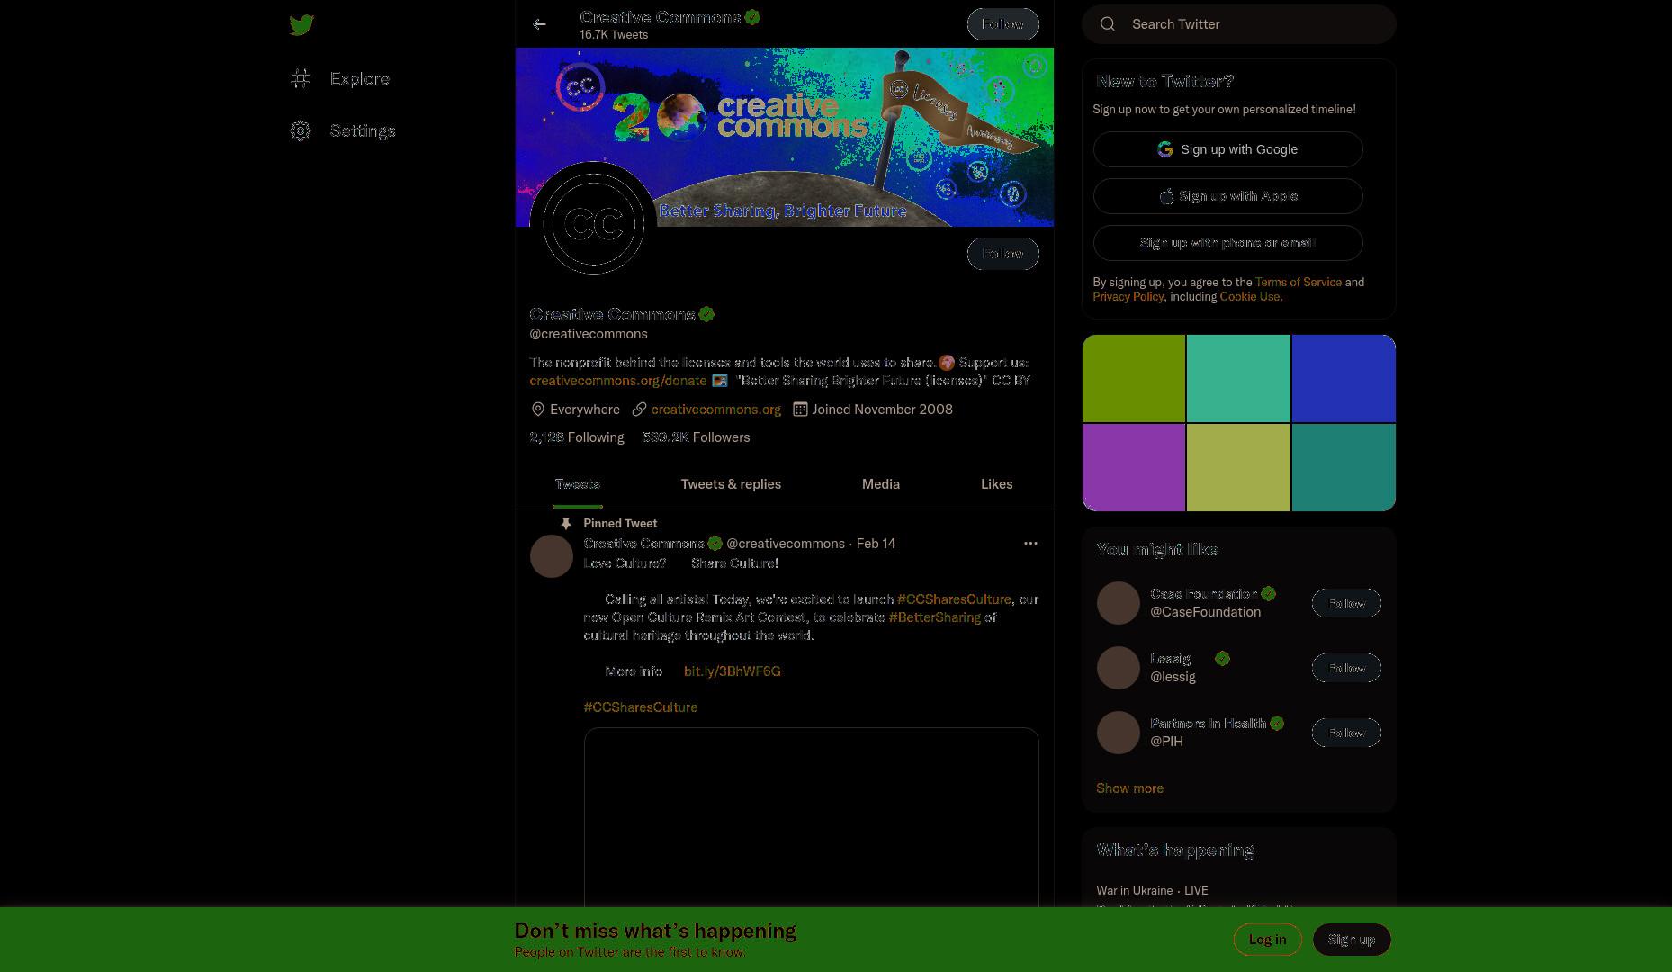Open Explore from the sidebar

click(340, 78)
